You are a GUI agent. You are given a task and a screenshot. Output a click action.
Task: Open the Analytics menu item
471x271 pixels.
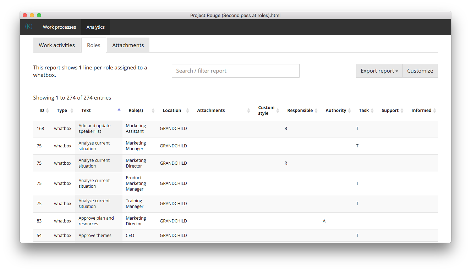point(95,27)
